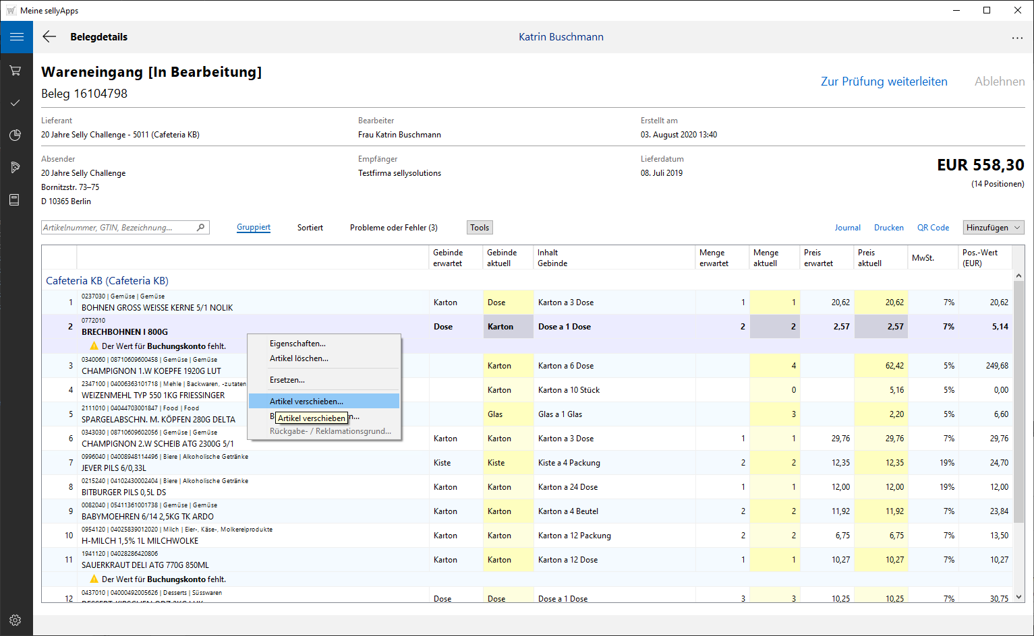Screen dimensions: 1034x636
Task: Open settings gear in sidebar
Action: tap(16, 620)
